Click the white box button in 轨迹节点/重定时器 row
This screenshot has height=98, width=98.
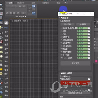click(89, 28)
